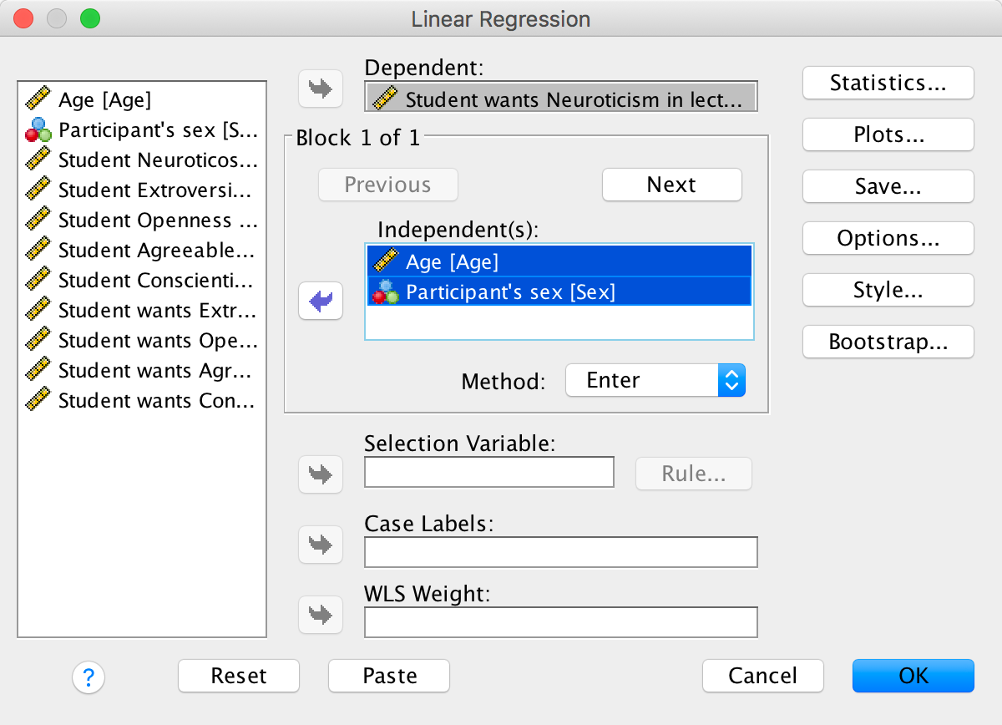Click the arrow button beside Dependent field

click(321, 89)
